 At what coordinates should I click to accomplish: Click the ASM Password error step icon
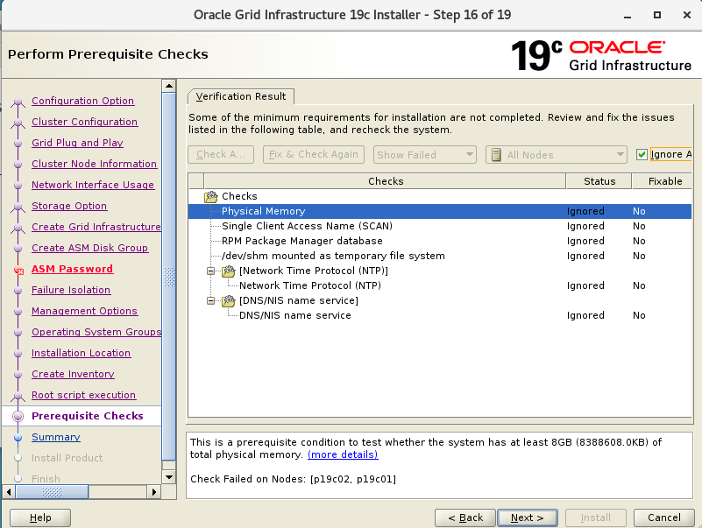click(x=18, y=271)
